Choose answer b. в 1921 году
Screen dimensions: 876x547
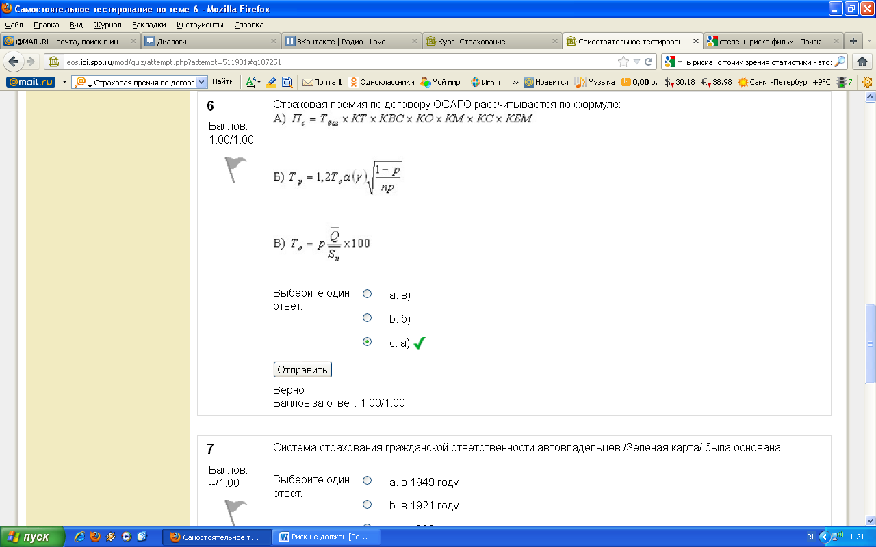367,504
